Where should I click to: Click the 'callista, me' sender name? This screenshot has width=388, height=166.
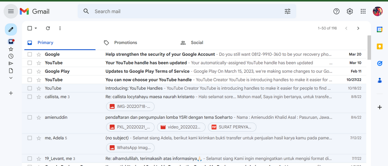pos(55,97)
